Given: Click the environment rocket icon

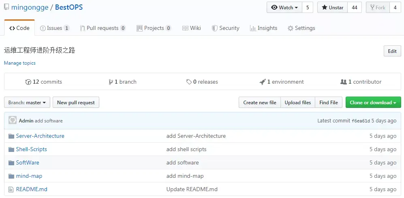Looking at the screenshot, I should pyautogui.click(x=263, y=82).
